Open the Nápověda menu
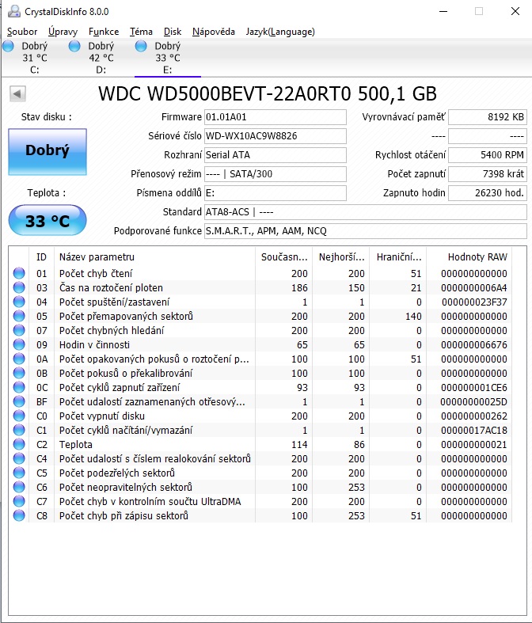This screenshot has height=623, width=532. [214, 32]
